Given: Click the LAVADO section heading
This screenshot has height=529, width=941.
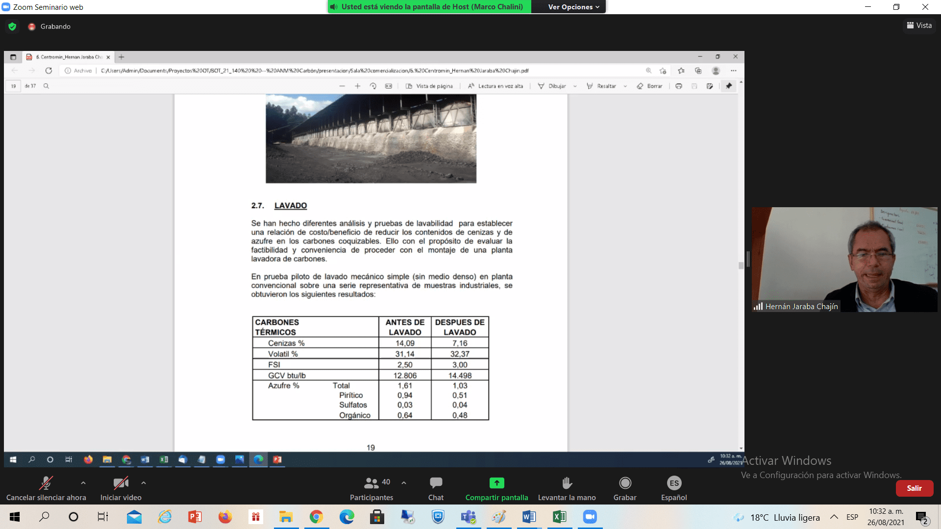Looking at the screenshot, I should [x=291, y=206].
